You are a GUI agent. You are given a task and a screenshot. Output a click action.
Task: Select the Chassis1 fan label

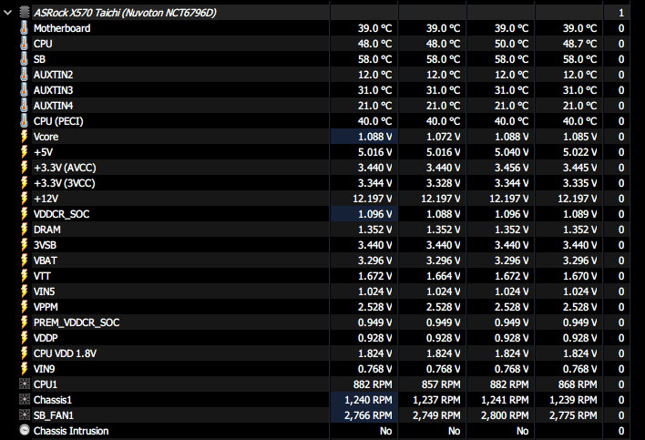click(x=53, y=400)
